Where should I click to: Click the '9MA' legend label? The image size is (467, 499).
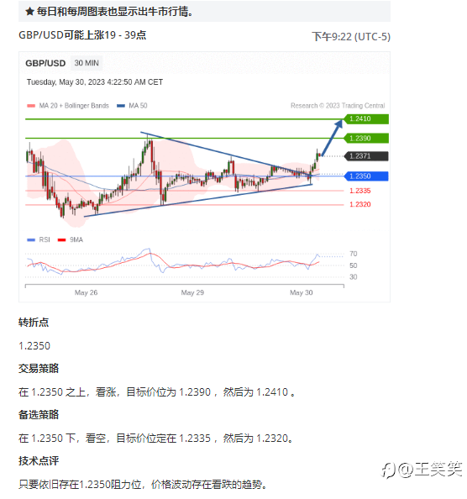[76, 240]
